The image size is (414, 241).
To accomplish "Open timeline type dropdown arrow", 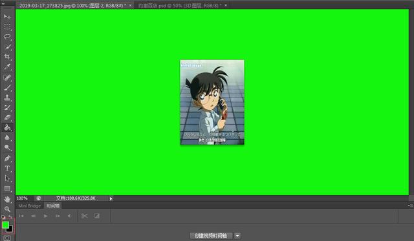I will [x=237, y=236].
